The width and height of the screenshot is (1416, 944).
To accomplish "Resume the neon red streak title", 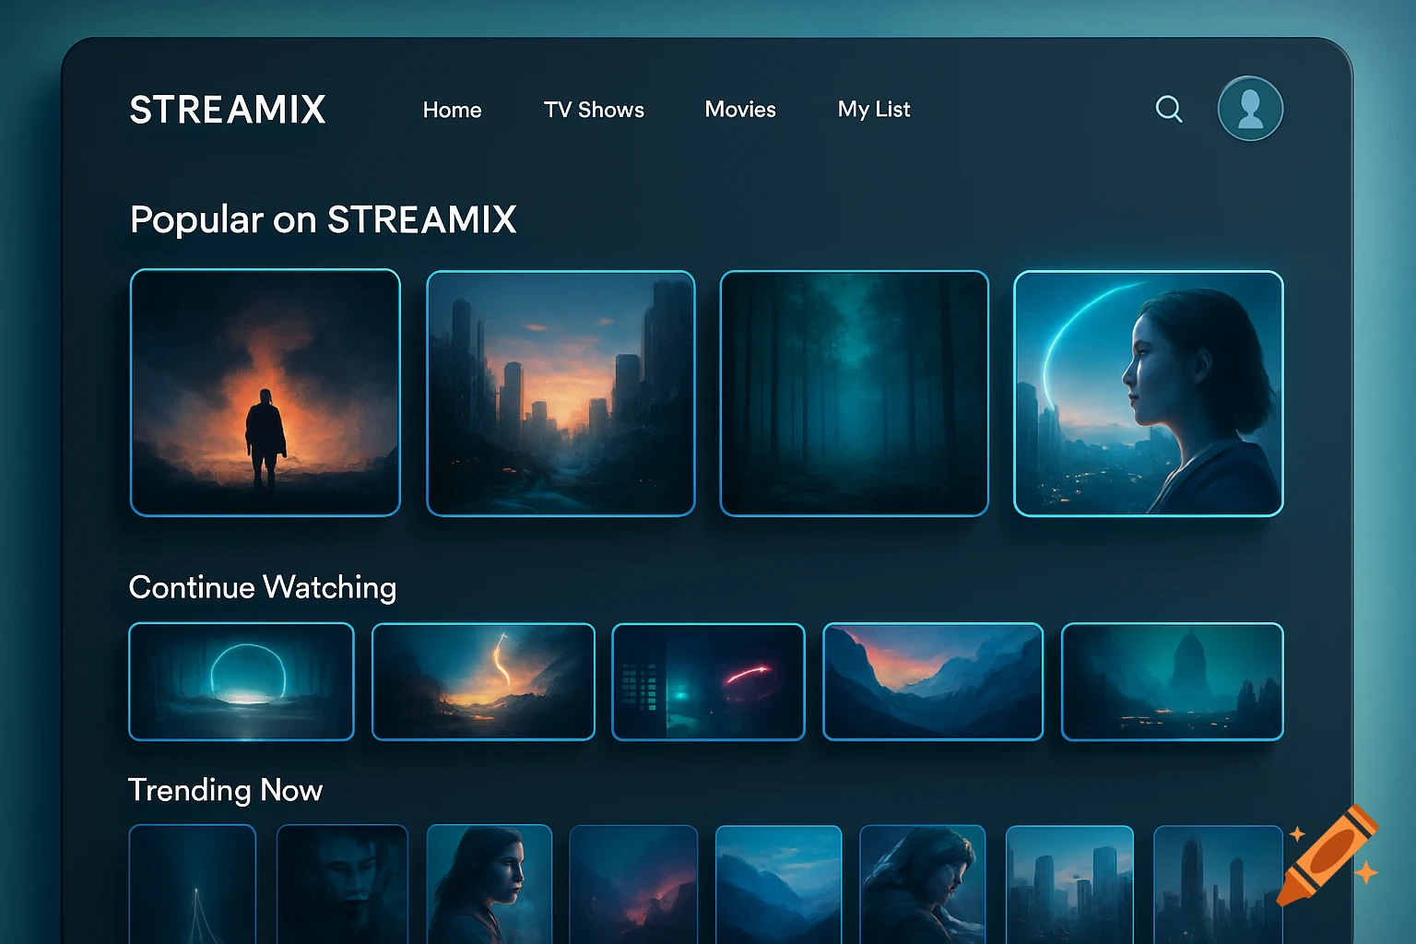I will pyautogui.click(x=708, y=682).
